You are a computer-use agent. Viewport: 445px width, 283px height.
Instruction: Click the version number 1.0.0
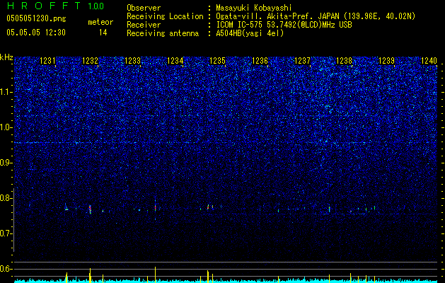[x=96, y=6]
